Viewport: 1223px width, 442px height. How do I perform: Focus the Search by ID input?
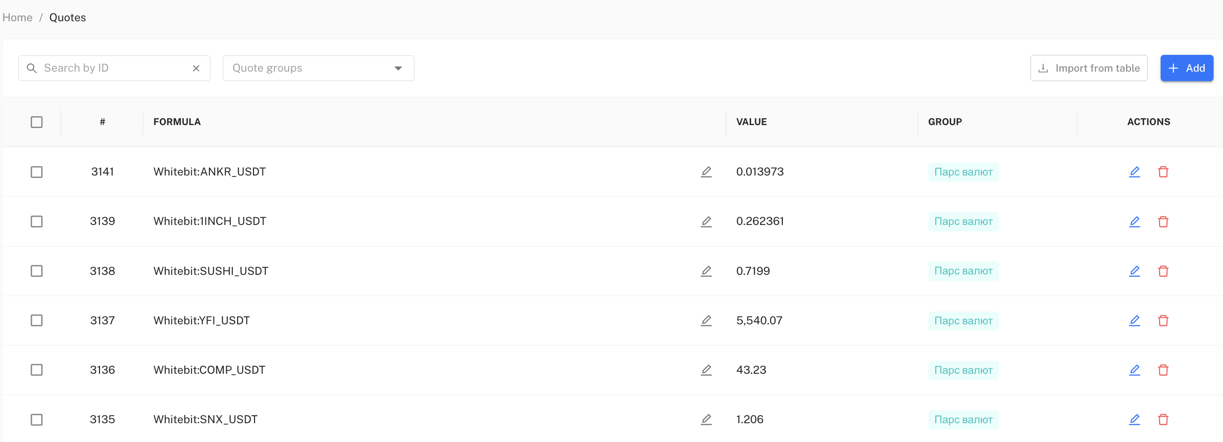[114, 68]
